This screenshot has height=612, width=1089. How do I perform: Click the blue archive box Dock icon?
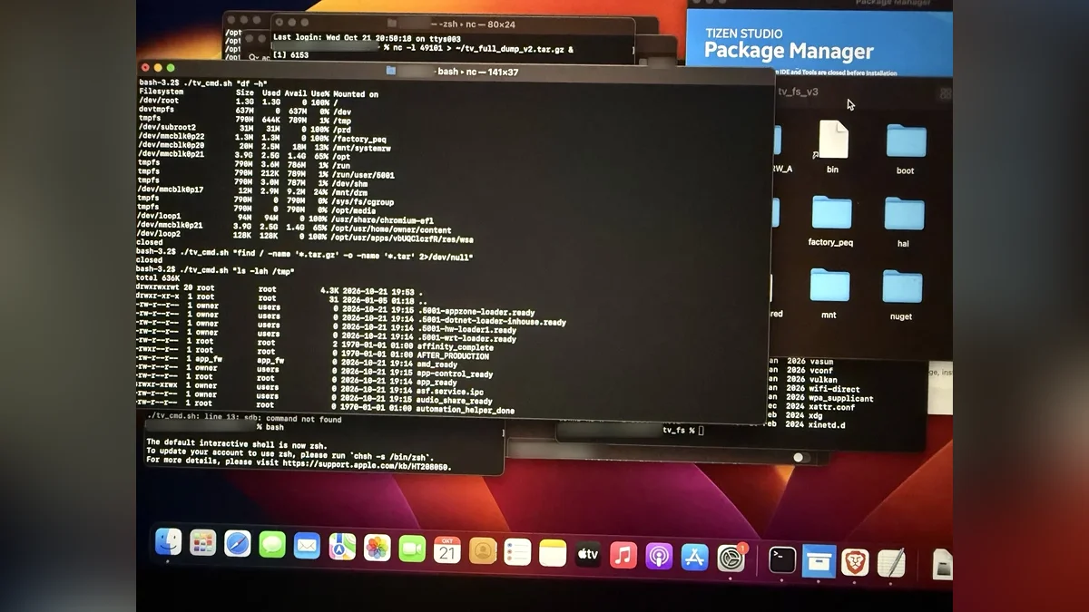tap(819, 560)
